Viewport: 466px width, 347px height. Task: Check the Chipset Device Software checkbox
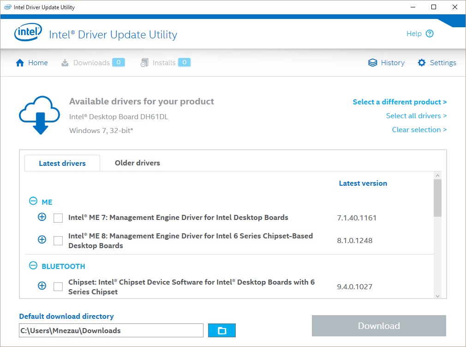pos(58,286)
